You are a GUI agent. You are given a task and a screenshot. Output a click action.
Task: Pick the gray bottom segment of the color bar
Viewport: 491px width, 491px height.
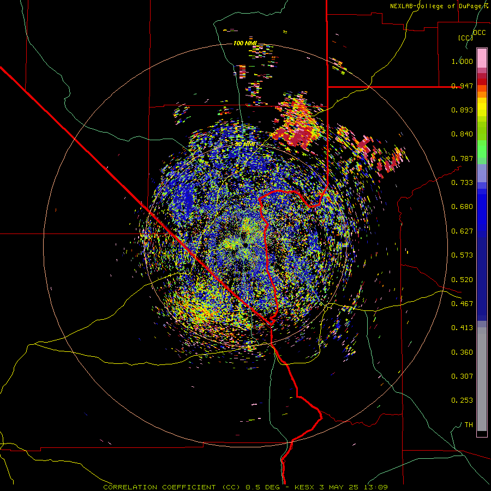point(482,379)
